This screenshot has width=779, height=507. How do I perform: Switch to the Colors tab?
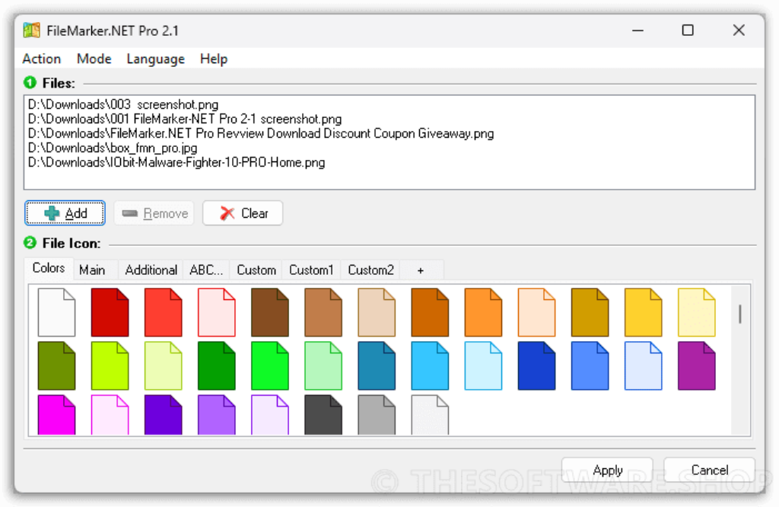point(49,268)
